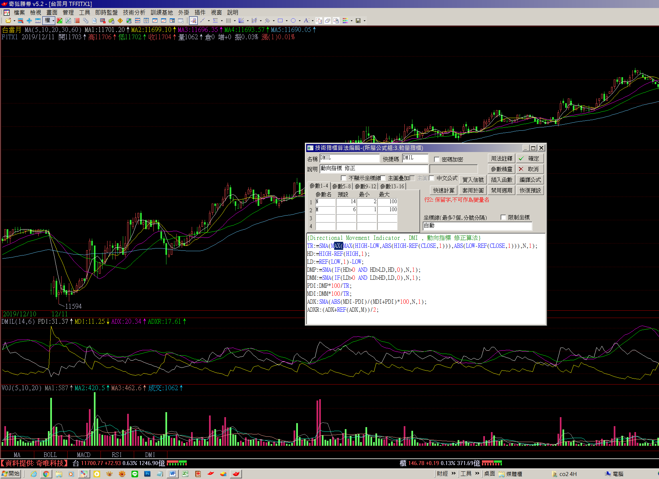Toggle the 中文公式 checkbox
This screenshot has width=659, height=479.
pyautogui.click(x=432, y=178)
